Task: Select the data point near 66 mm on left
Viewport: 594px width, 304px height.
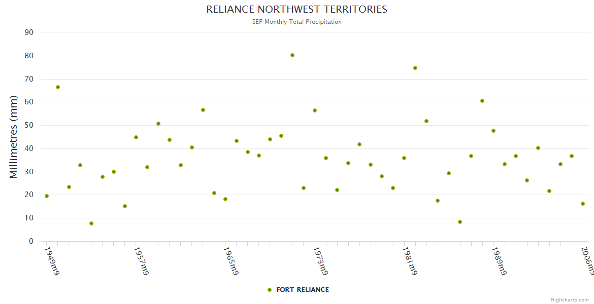Action: pyautogui.click(x=58, y=87)
